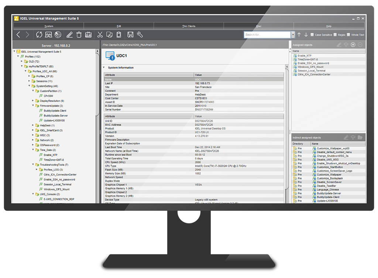Select the Update+LX509100 profile in the tree
378x278 pixels.
(x=54, y=120)
